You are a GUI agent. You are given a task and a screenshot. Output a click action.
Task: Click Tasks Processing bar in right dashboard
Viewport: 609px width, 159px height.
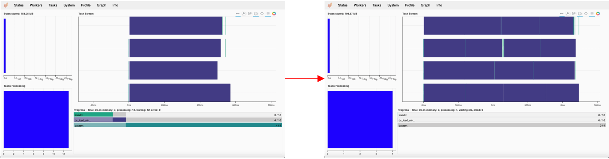[x=360, y=119]
